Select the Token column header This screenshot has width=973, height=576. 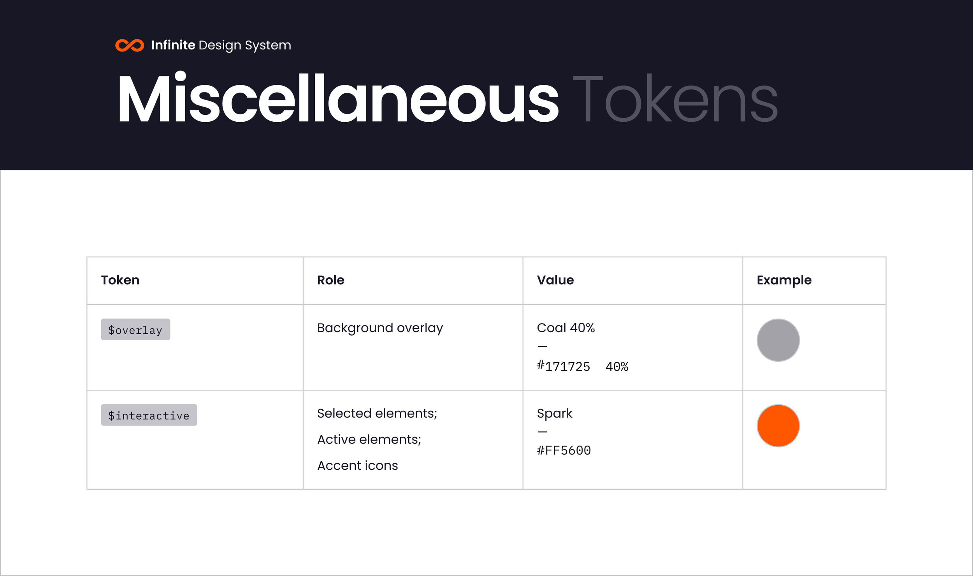120,280
